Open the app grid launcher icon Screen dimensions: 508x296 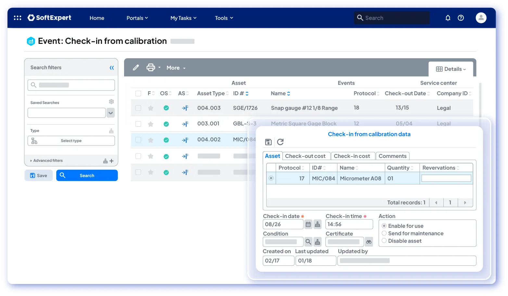(x=18, y=18)
